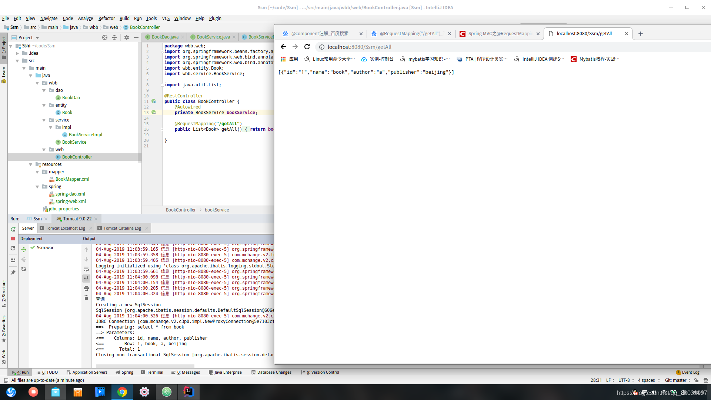The height and width of the screenshot is (400, 711).
Task: Collapse the mapper folder
Action: click(37, 172)
